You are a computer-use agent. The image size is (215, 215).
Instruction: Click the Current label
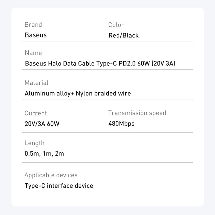pos(35,113)
